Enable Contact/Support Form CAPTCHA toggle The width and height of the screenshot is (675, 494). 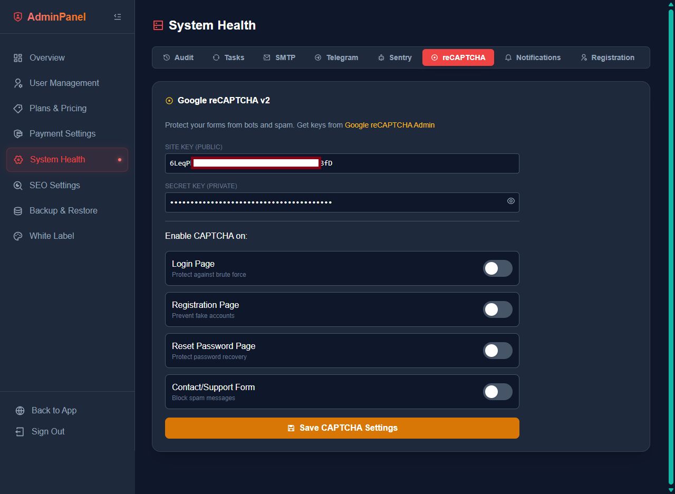497,392
